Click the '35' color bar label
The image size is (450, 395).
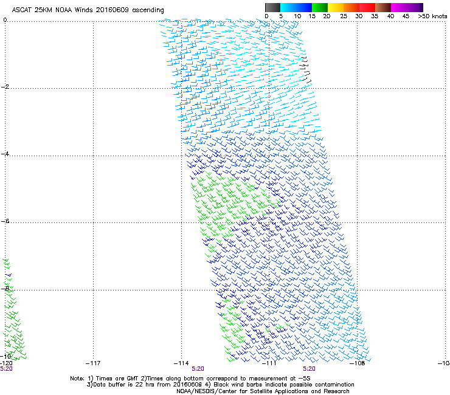coord(375,16)
